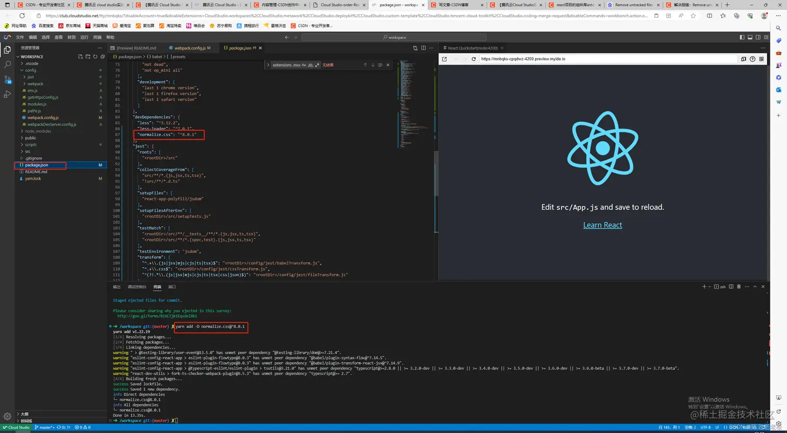This screenshot has width=787, height=433.
Task: Open changes compare icon in editor toolbar
Action: pyautogui.click(x=415, y=48)
